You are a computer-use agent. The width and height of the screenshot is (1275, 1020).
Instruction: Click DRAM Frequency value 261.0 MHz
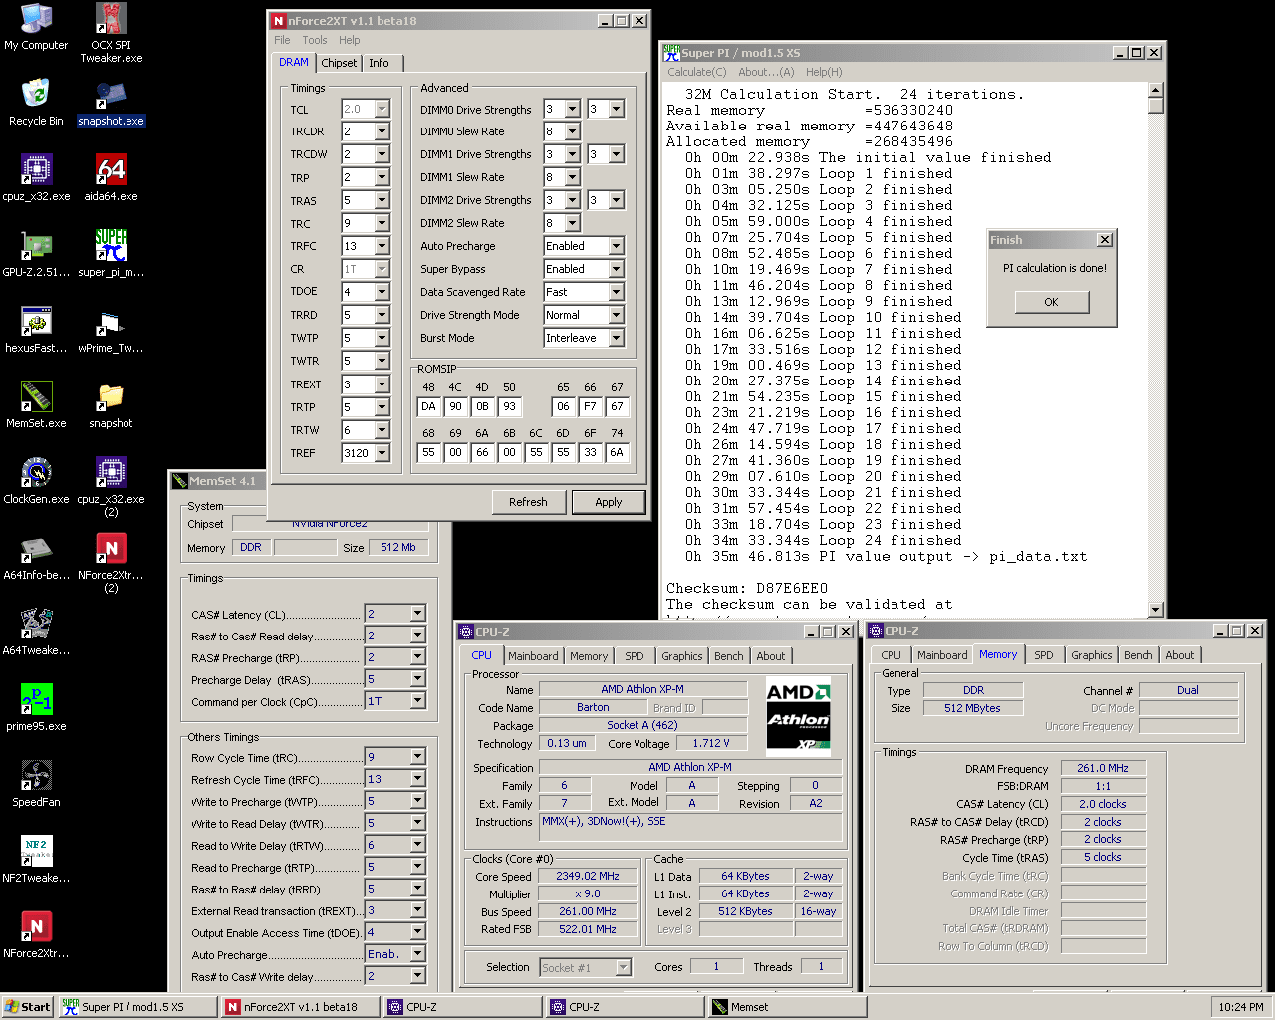tap(1103, 769)
